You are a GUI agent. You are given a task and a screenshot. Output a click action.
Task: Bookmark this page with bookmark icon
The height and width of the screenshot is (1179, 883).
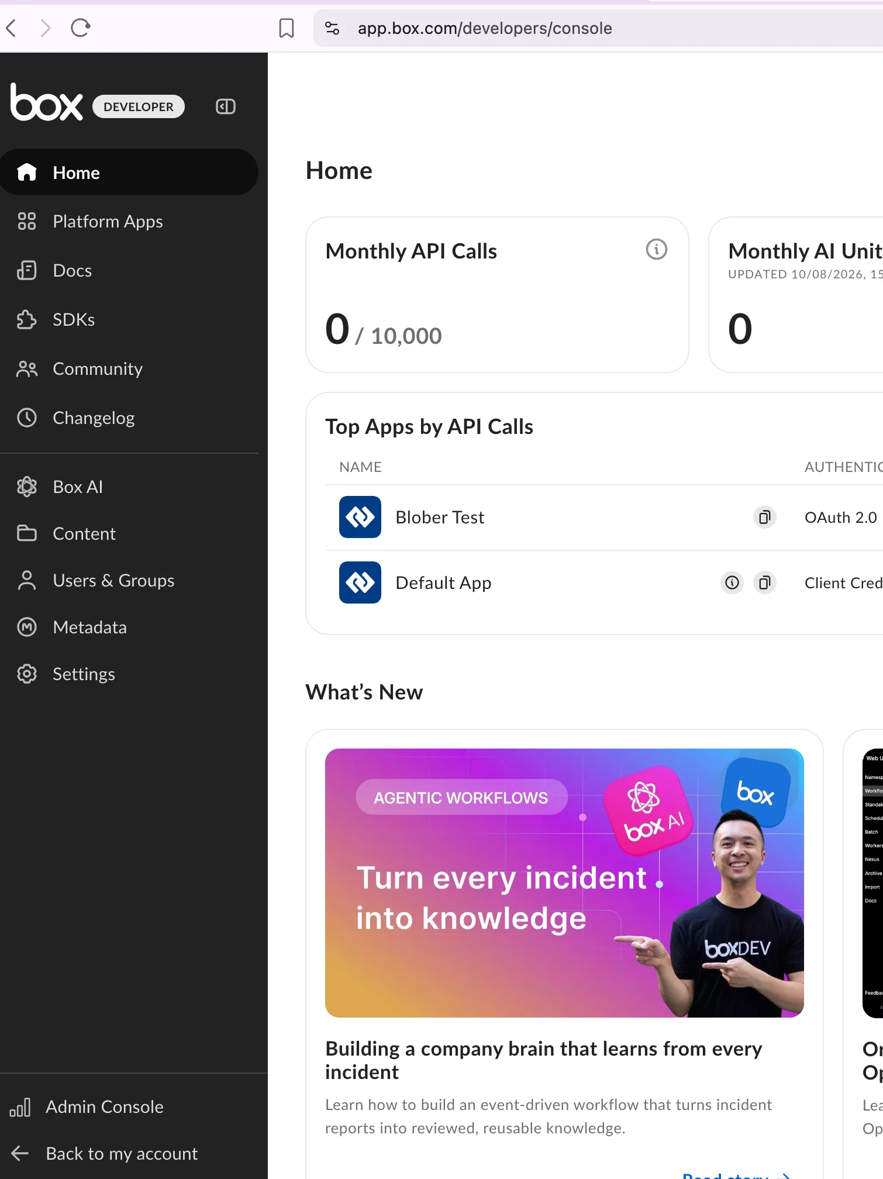[286, 27]
